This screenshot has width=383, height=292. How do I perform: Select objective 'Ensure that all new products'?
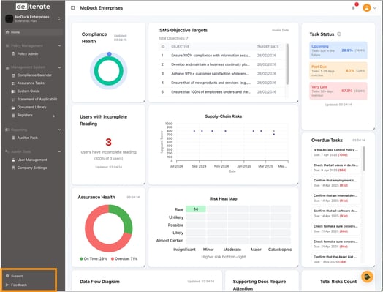(x=221, y=83)
